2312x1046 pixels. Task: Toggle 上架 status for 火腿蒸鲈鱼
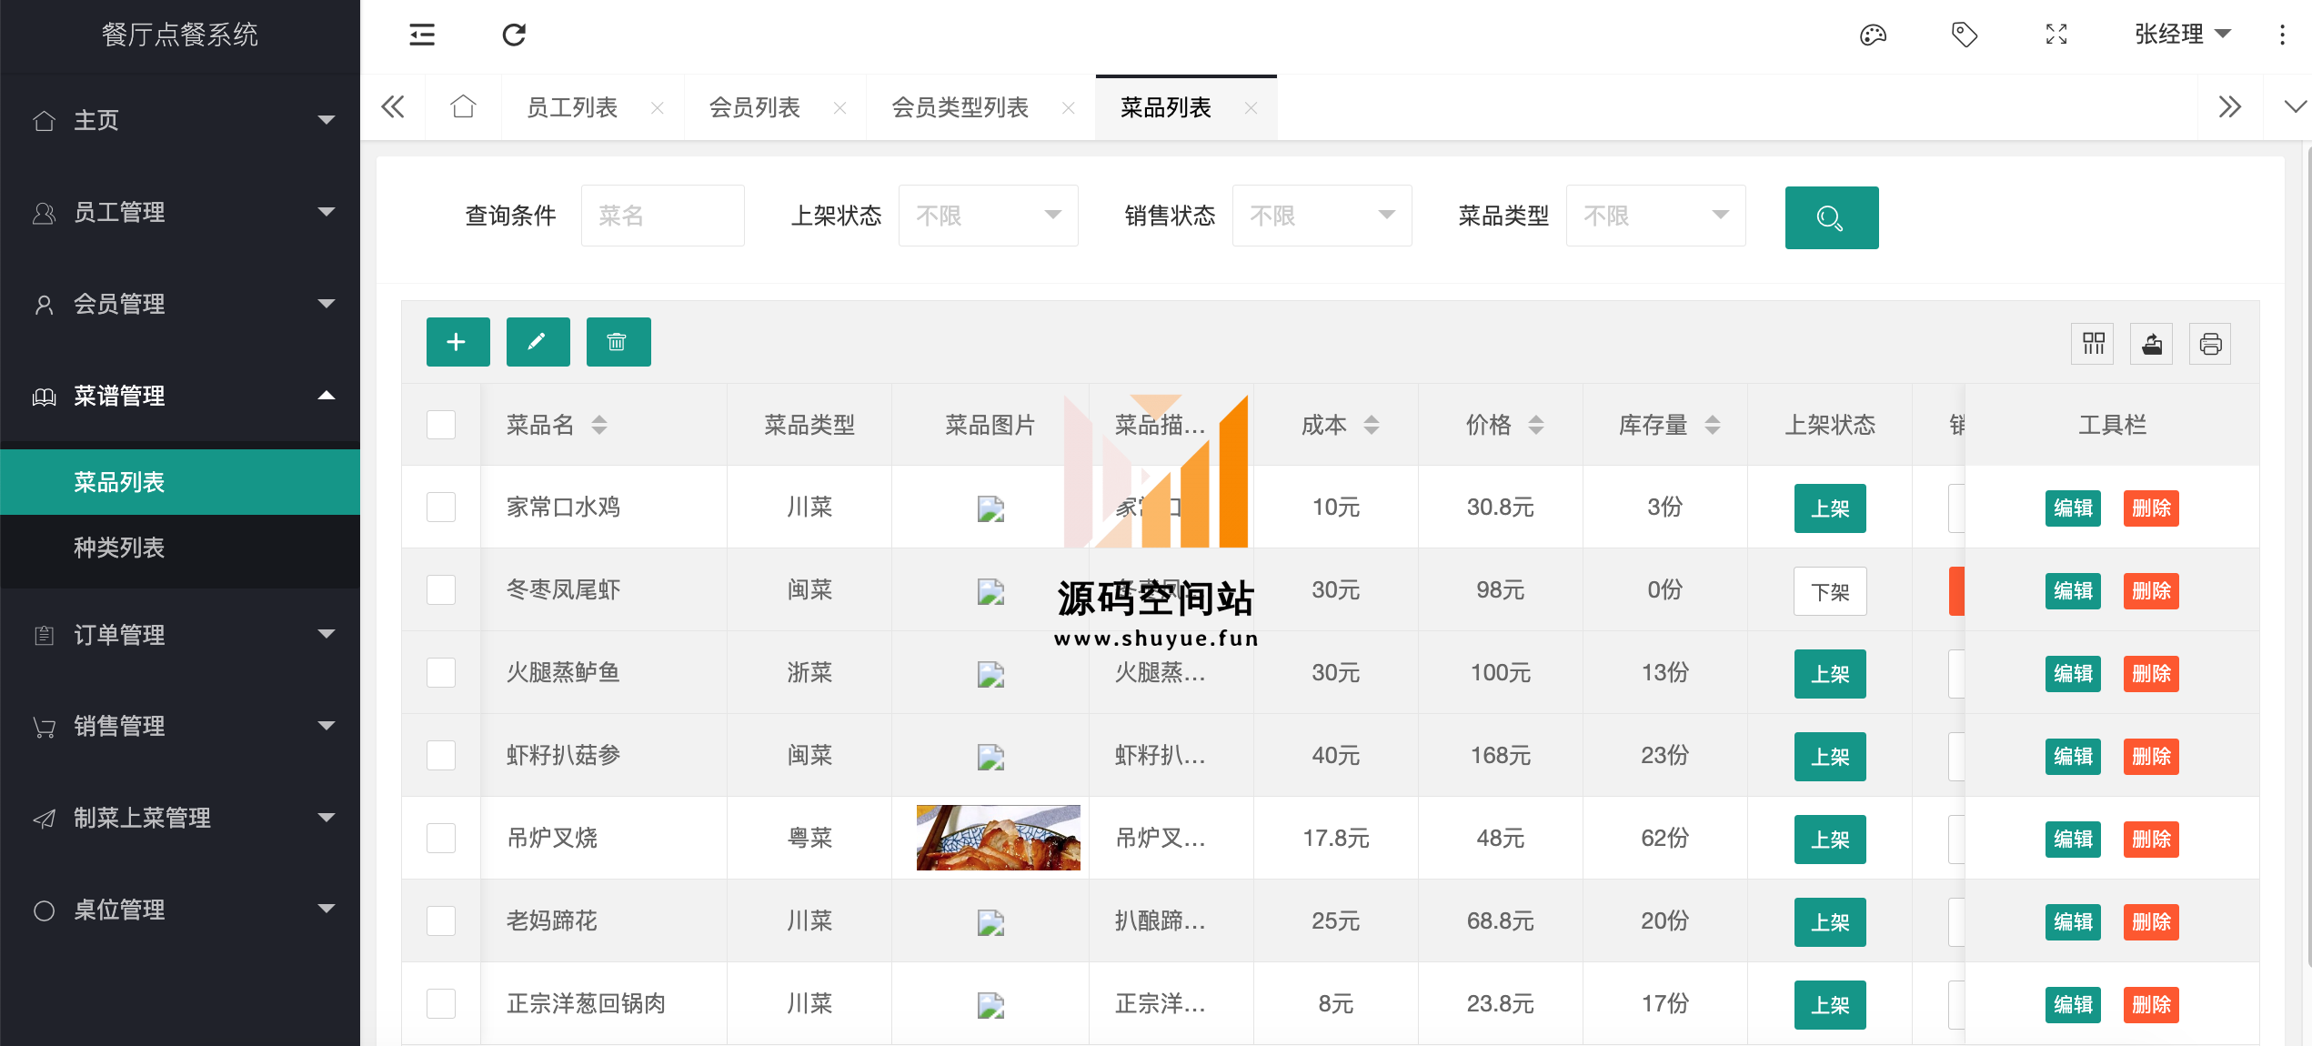click(1830, 674)
